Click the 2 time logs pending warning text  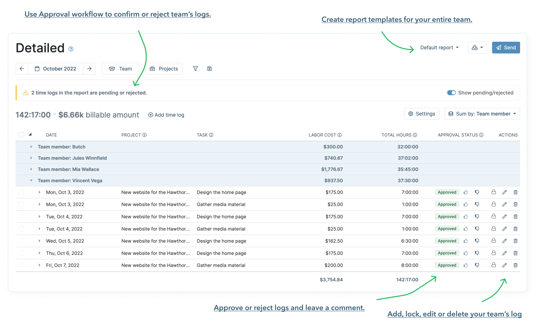[x=89, y=93]
